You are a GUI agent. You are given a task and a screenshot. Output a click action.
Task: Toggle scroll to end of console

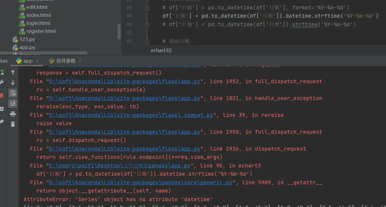pos(13,103)
